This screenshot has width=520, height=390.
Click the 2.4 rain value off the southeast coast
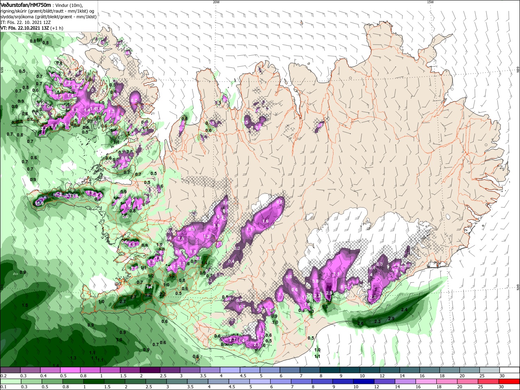point(404,310)
